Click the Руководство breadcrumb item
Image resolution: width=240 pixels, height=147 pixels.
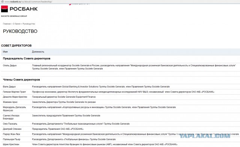click(29, 24)
